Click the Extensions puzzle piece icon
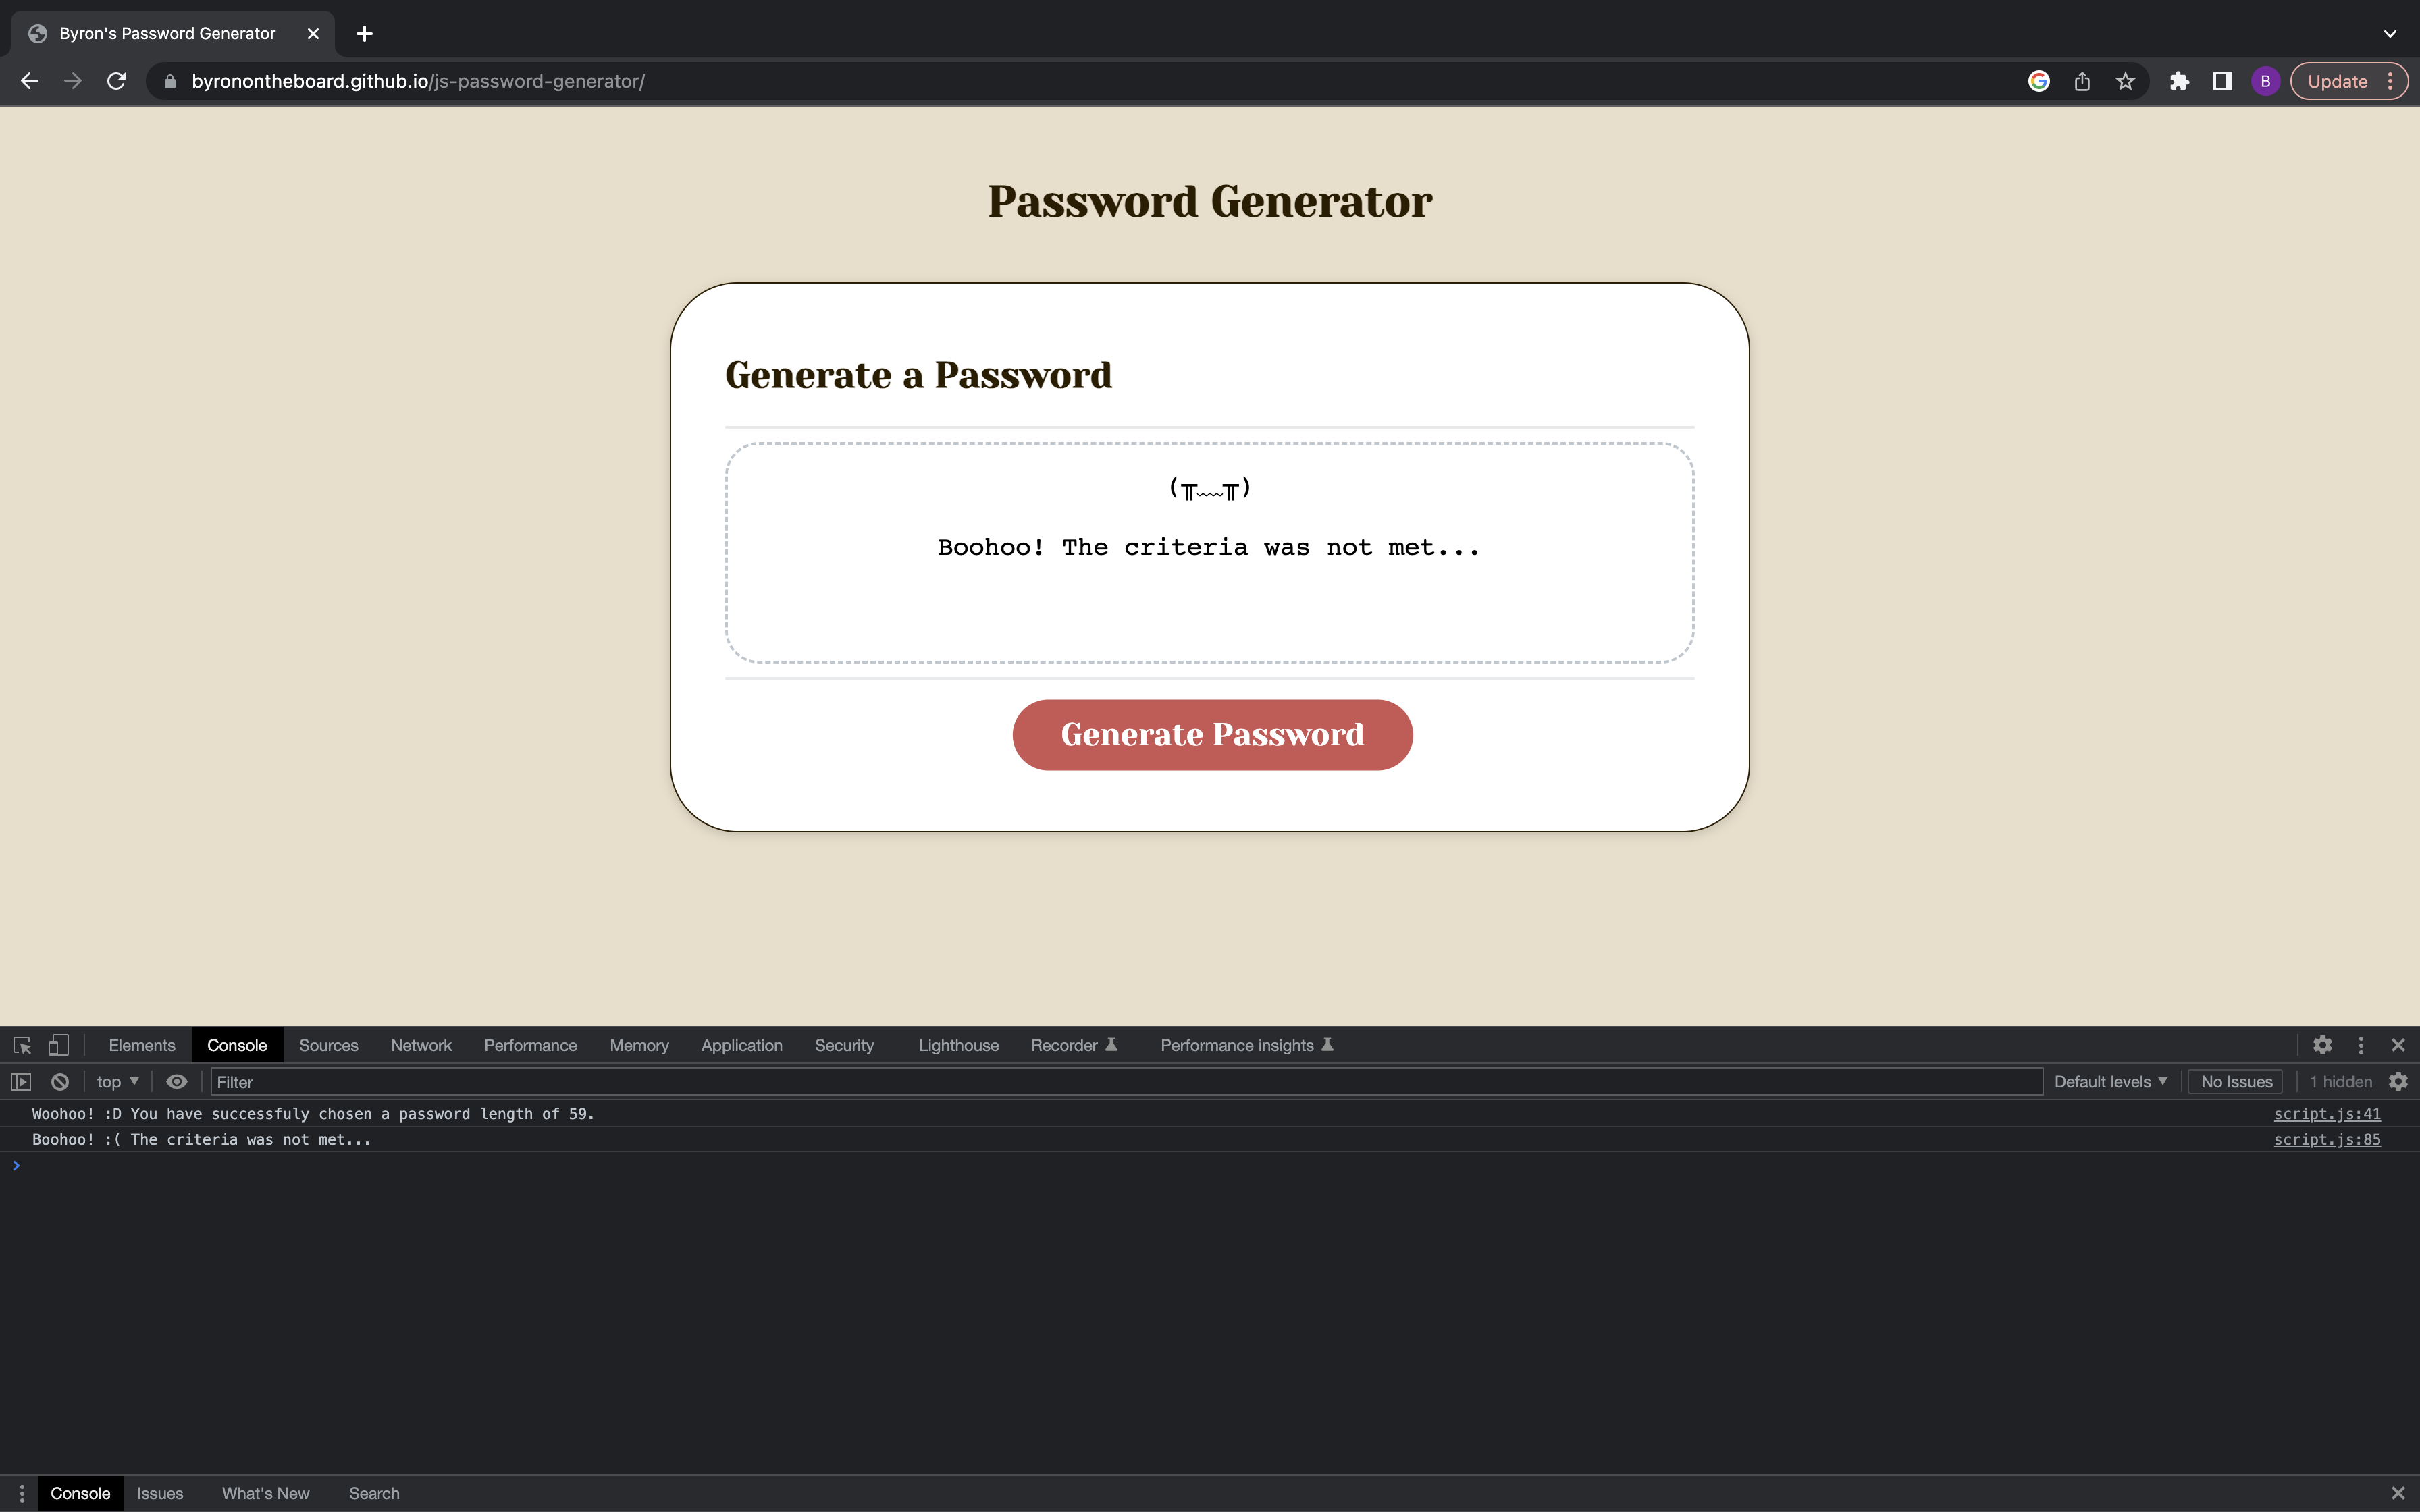2420x1512 pixels. tap(2179, 81)
